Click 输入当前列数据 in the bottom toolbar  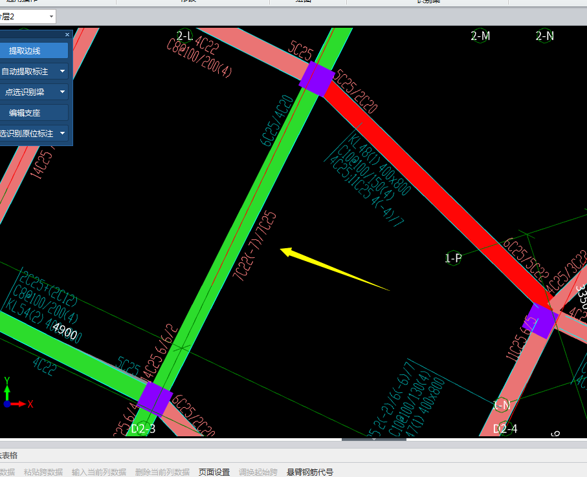[x=99, y=472]
